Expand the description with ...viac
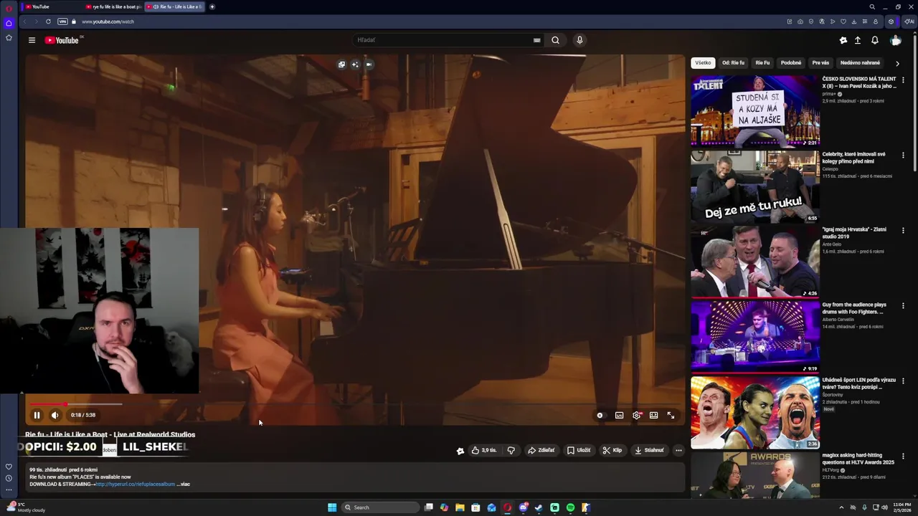918x516 pixels. click(x=184, y=484)
